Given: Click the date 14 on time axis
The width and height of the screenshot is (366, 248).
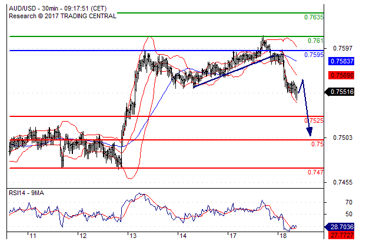Looking at the screenshot, I should [x=183, y=236].
